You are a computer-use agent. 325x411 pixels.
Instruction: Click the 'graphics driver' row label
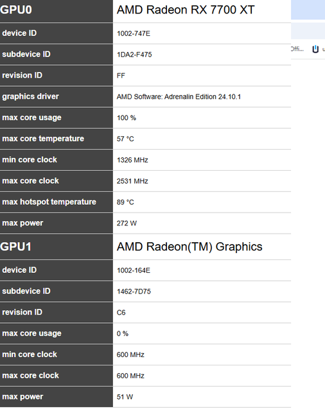tap(30, 96)
